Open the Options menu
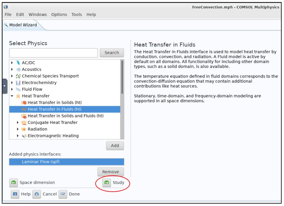Viewport: 284px width, 206px height. [59, 15]
